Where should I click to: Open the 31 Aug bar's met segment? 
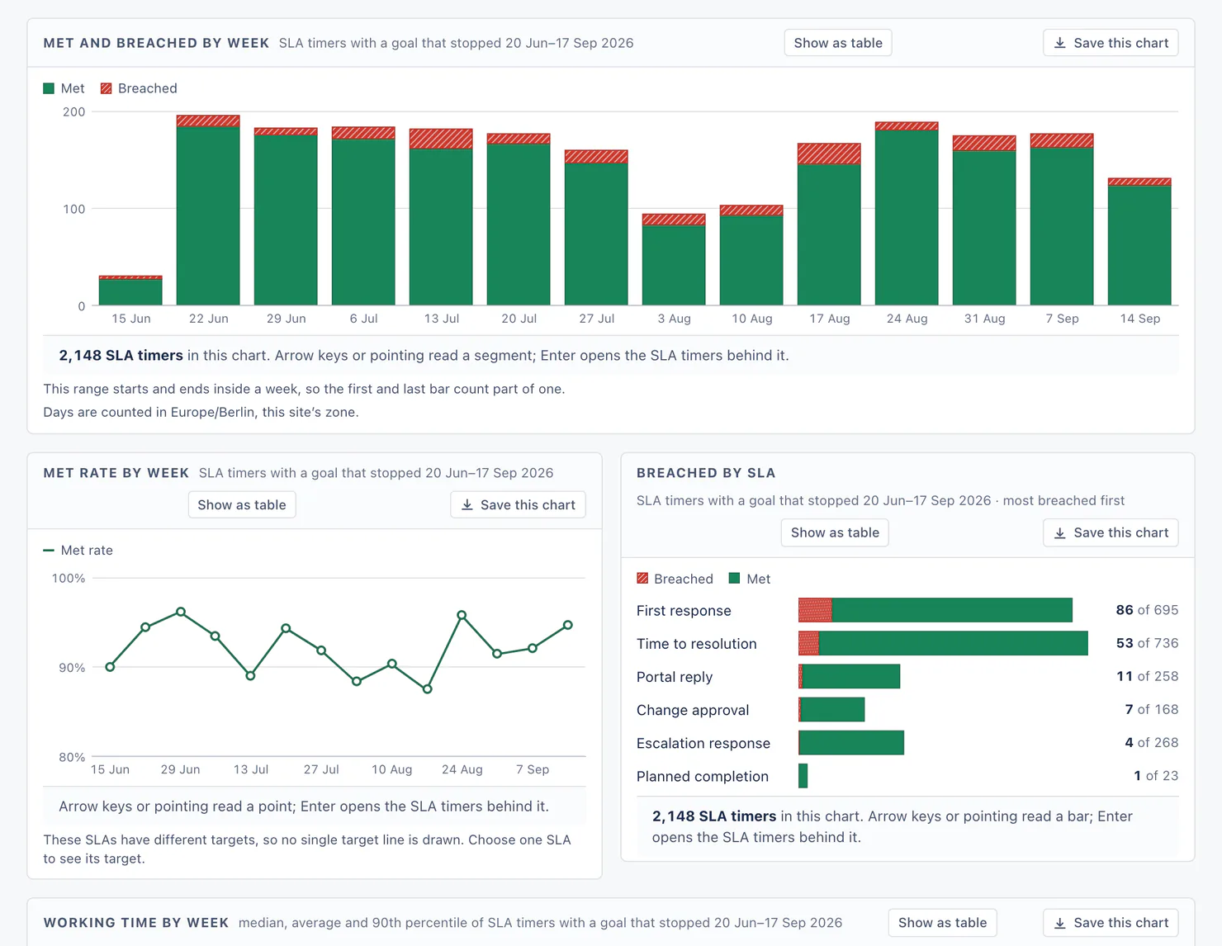pos(984,228)
